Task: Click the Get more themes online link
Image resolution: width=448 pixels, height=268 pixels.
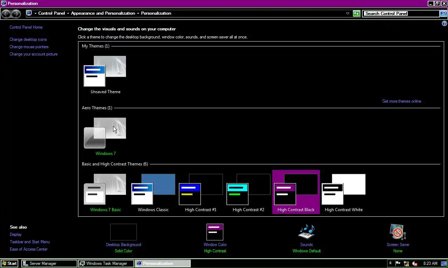Action: tap(401, 101)
